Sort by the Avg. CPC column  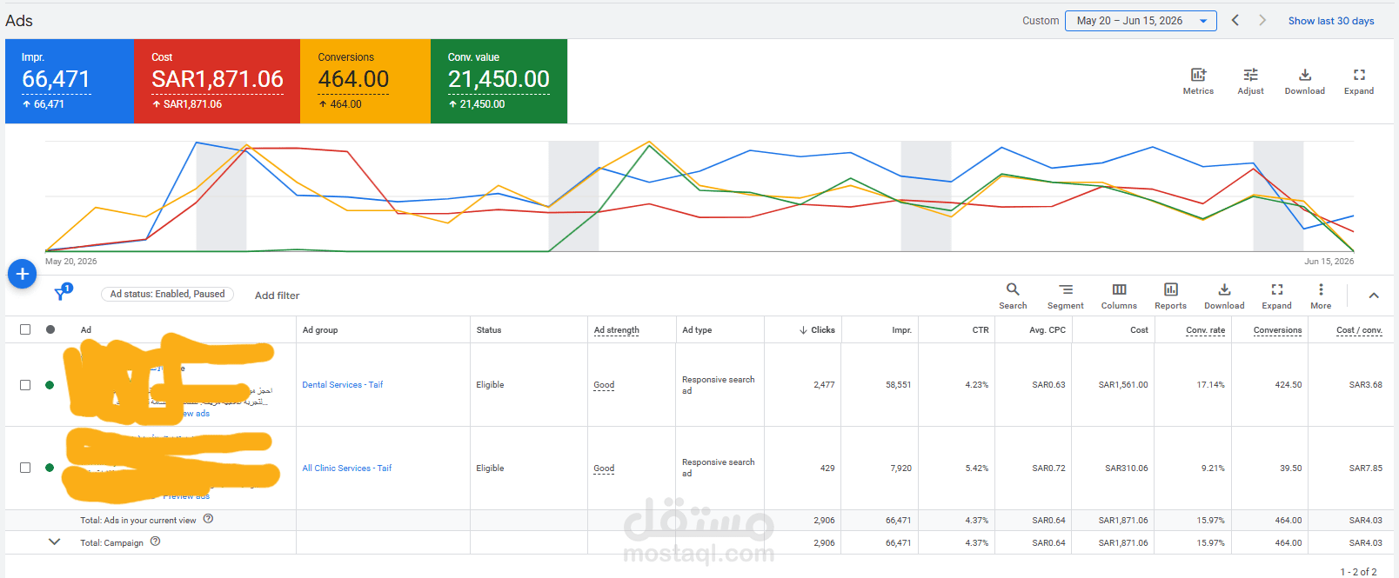(1048, 330)
